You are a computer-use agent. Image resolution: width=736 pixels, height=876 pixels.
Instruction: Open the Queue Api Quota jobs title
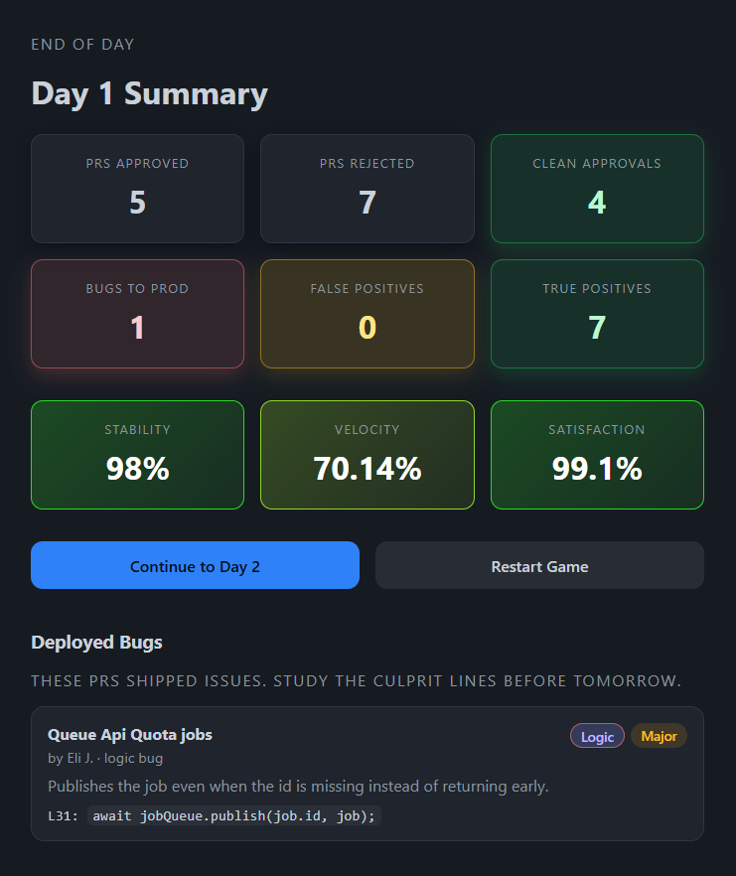point(130,735)
